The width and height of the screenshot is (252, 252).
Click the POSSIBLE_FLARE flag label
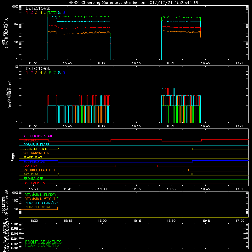[36, 145]
